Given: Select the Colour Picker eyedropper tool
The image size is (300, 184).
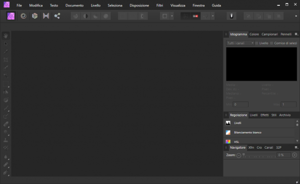Looking at the screenshot, I should pos(6,52).
